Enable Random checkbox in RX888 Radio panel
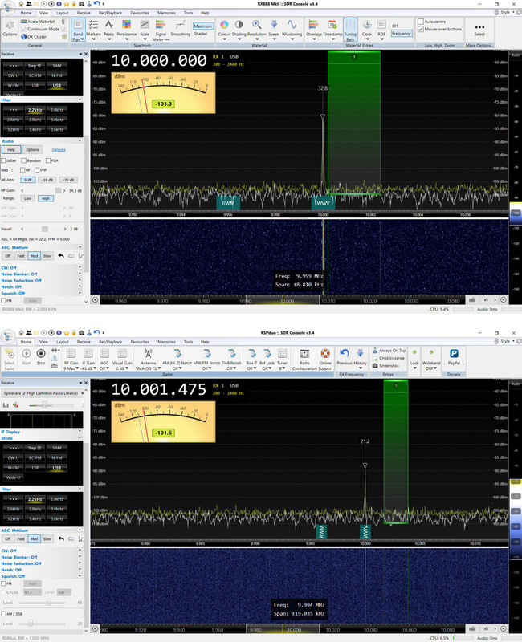This screenshot has width=522, height=642. point(24,160)
